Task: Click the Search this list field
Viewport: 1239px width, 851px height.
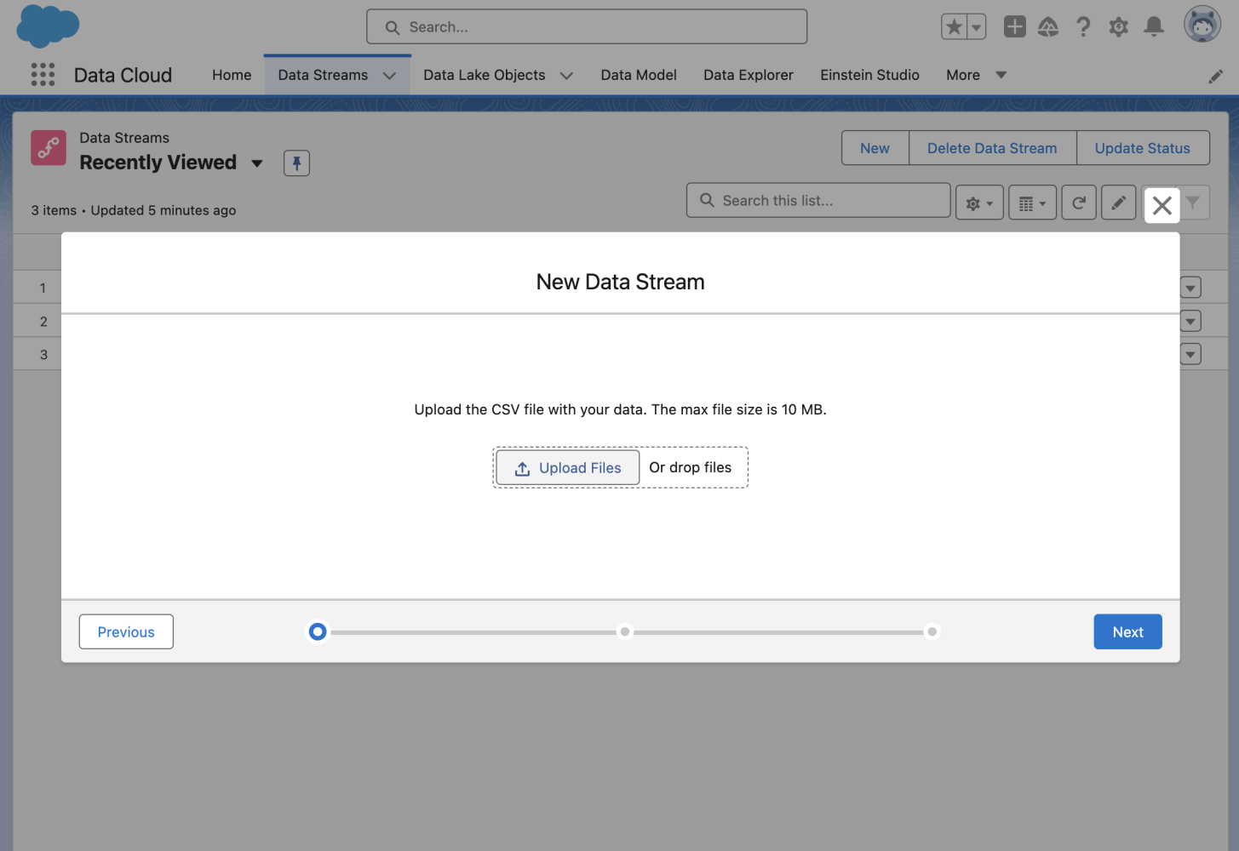Action: point(817,200)
